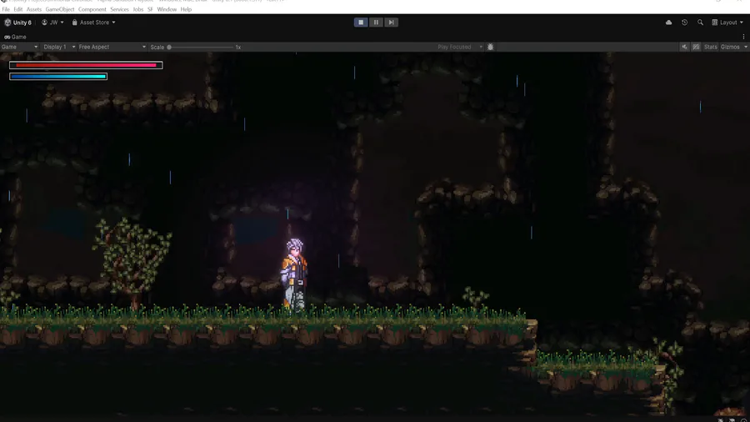Viewport: 750px width, 422px height.
Task: Open the Layout dropdown
Action: (x=727, y=23)
